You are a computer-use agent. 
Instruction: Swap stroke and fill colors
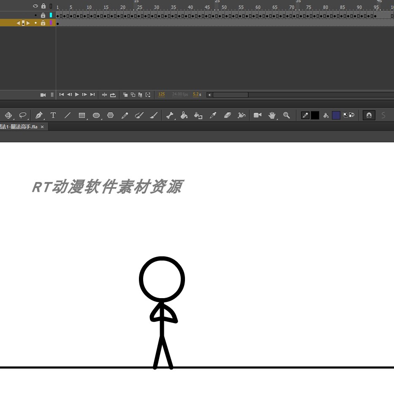[352, 115]
